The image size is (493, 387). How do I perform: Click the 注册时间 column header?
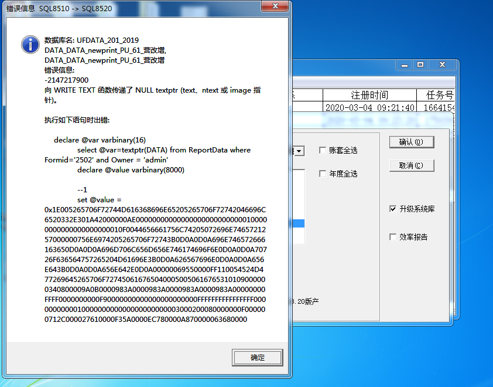(x=369, y=95)
